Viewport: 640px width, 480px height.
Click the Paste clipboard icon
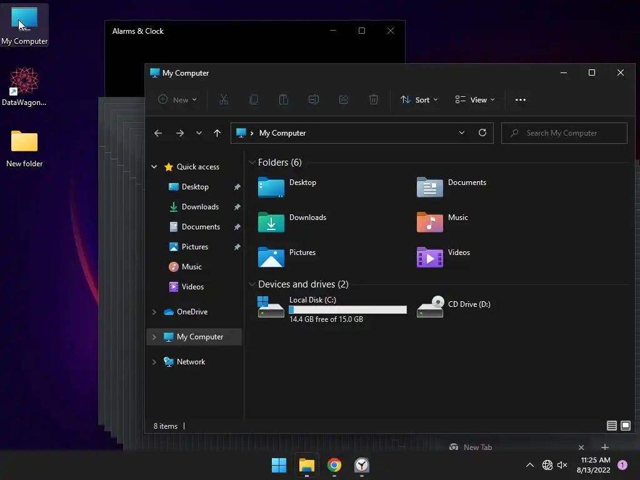tap(283, 99)
